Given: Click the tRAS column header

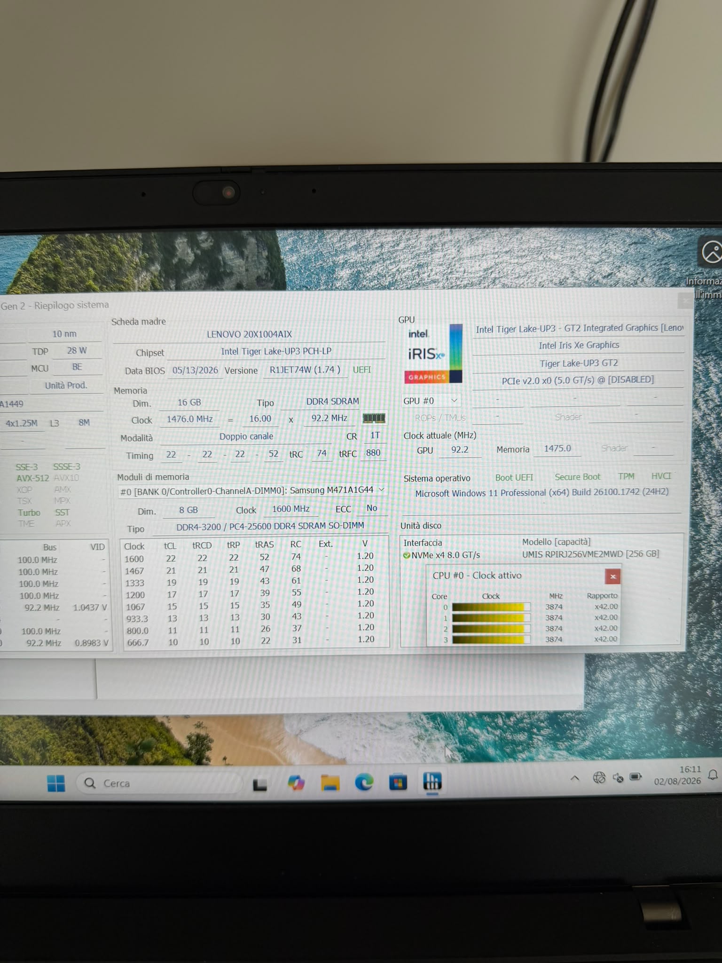Looking at the screenshot, I should [x=264, y=545].
